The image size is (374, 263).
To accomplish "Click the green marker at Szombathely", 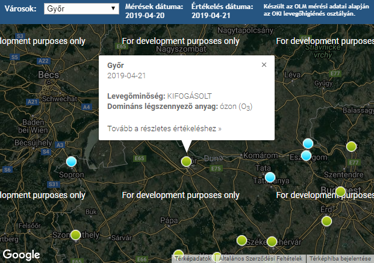I will click(x=75, y=235).
